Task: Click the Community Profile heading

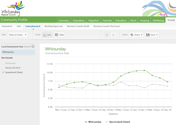Action: [14, 20]
